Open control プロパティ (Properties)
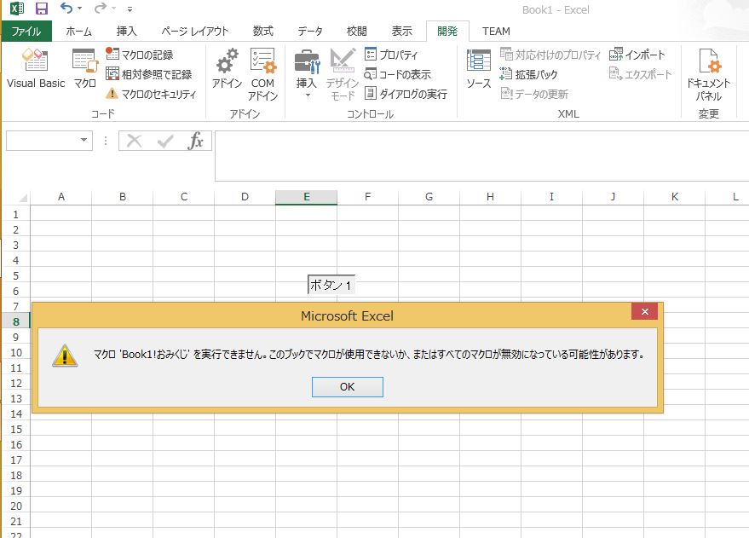The height and width of the screenshot is (538, 749). [x=391, y=55]
